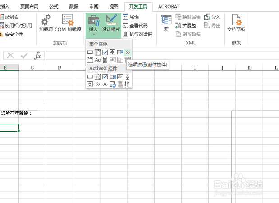The width and height of the screenshot is (279, 203).
Task: Select the form control Combo Box icon
Action: pos(97,52)
